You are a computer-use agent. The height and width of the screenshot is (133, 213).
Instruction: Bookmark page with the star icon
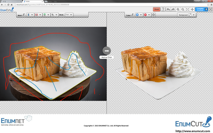click(x=208, y=5)
